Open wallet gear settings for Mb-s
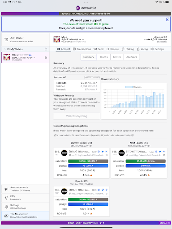The image size is (172, 229). tap(46, 58)
